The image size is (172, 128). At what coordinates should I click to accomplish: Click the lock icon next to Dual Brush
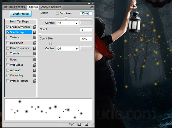34,43
